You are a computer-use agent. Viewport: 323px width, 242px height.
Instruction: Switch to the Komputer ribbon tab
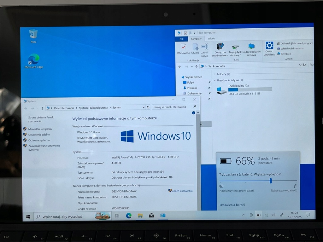click(x=196, y=39)
